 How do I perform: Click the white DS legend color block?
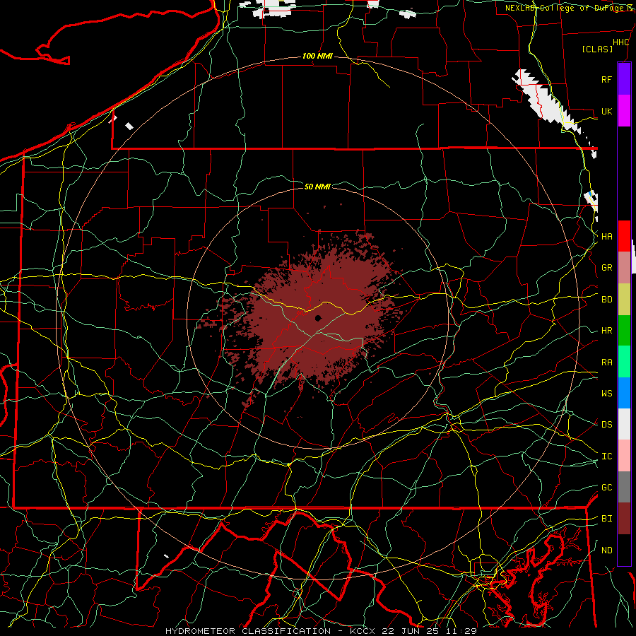point(624,424)
